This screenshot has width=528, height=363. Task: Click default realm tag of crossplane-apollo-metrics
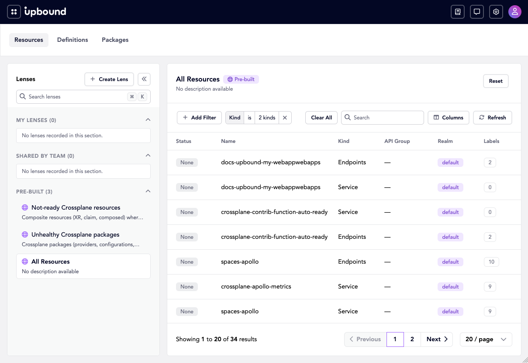tap(450, 287)
